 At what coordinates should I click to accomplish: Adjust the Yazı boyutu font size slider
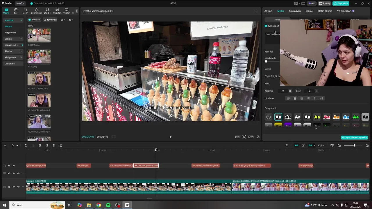click(x=266, y=62)
